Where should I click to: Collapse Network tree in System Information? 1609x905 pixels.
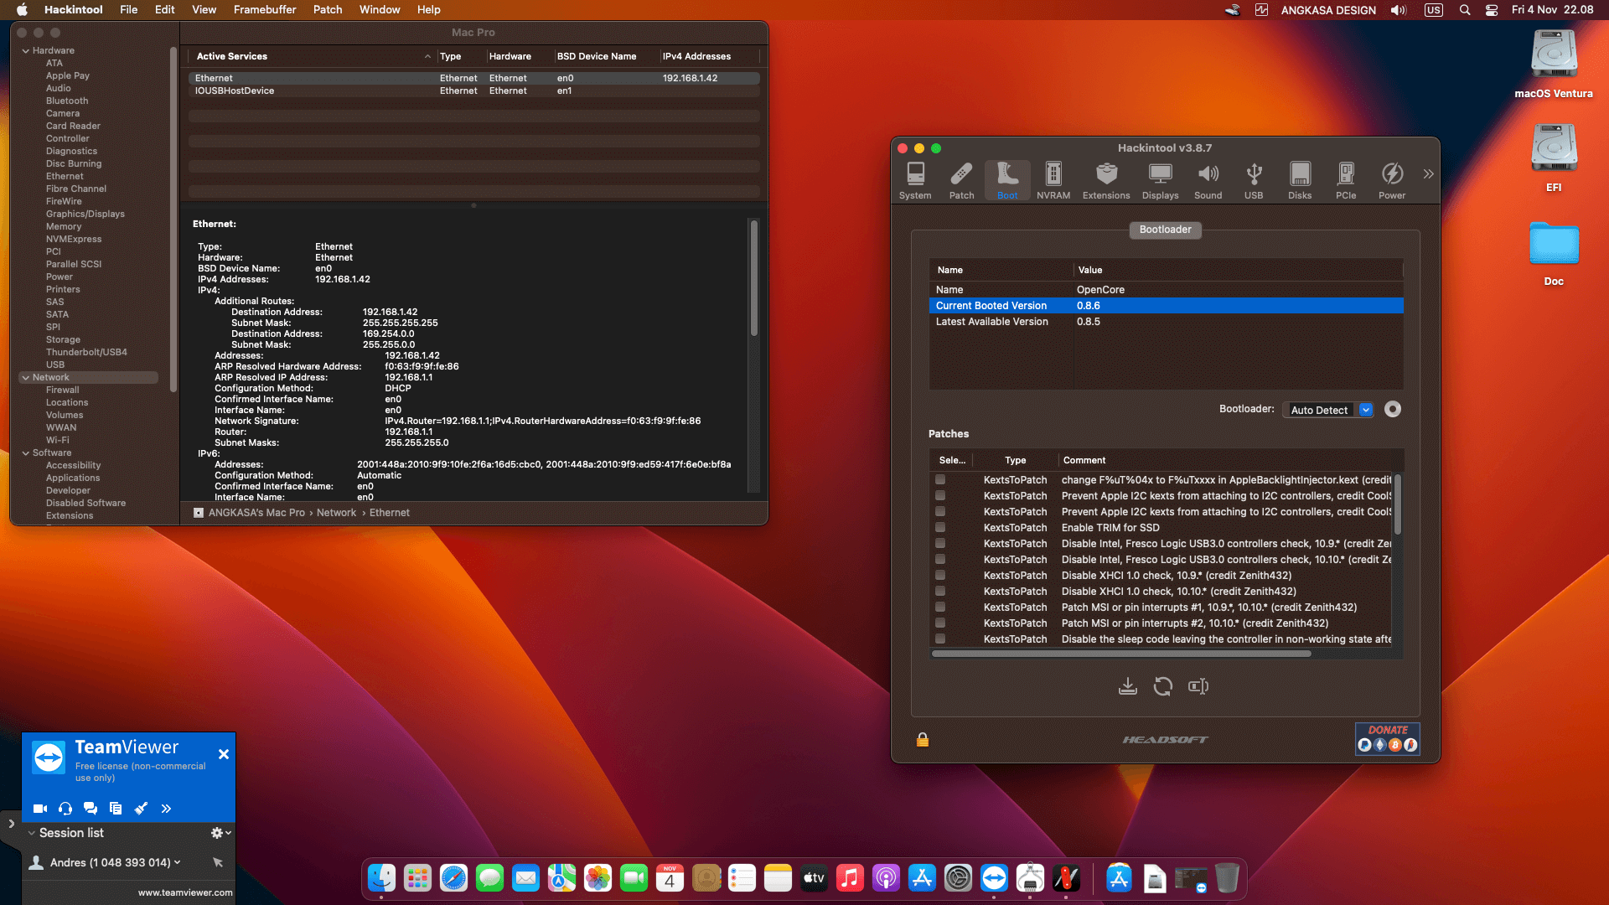click(x=26, y=378)
